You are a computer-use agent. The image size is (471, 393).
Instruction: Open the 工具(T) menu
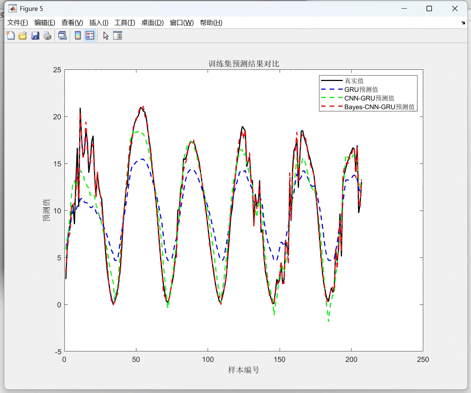click(x=125, y=23)
